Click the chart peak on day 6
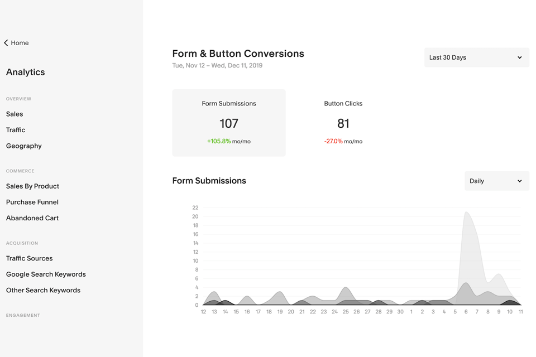Viewport: 536px width, 357px height. 466,213
